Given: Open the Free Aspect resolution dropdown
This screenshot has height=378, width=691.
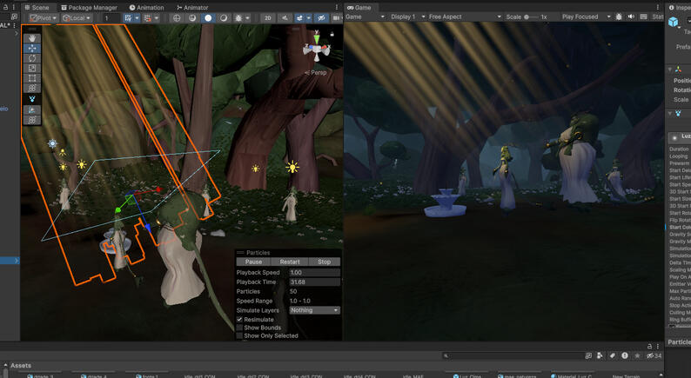Looking at the screenshot, I should pos(465,17).
